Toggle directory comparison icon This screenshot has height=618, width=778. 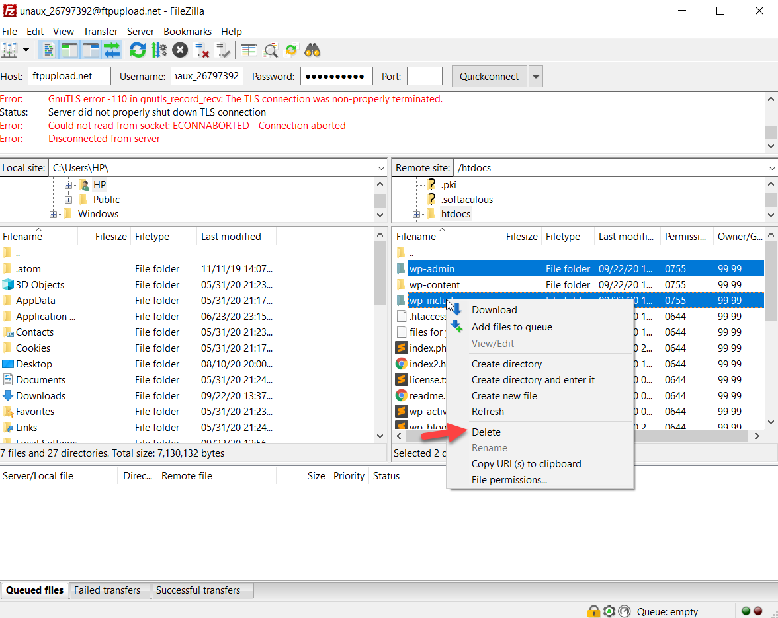270,50
